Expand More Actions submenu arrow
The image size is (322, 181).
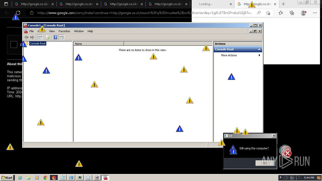tap(259, 55)
